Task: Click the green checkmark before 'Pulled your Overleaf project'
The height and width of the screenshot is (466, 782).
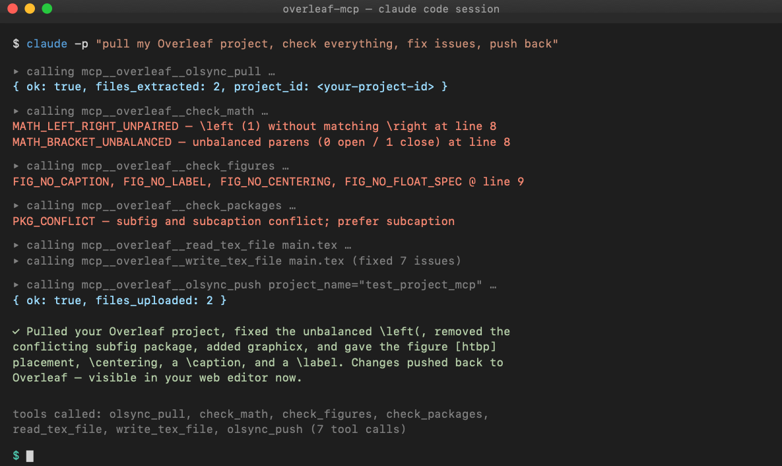Action: [x=16, y=331]
